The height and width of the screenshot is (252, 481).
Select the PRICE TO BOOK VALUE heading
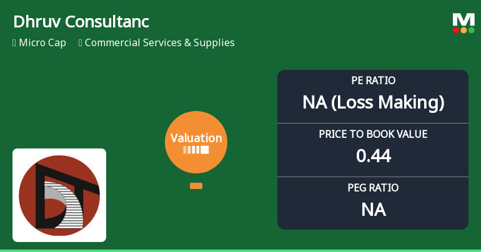pos(373,134)
